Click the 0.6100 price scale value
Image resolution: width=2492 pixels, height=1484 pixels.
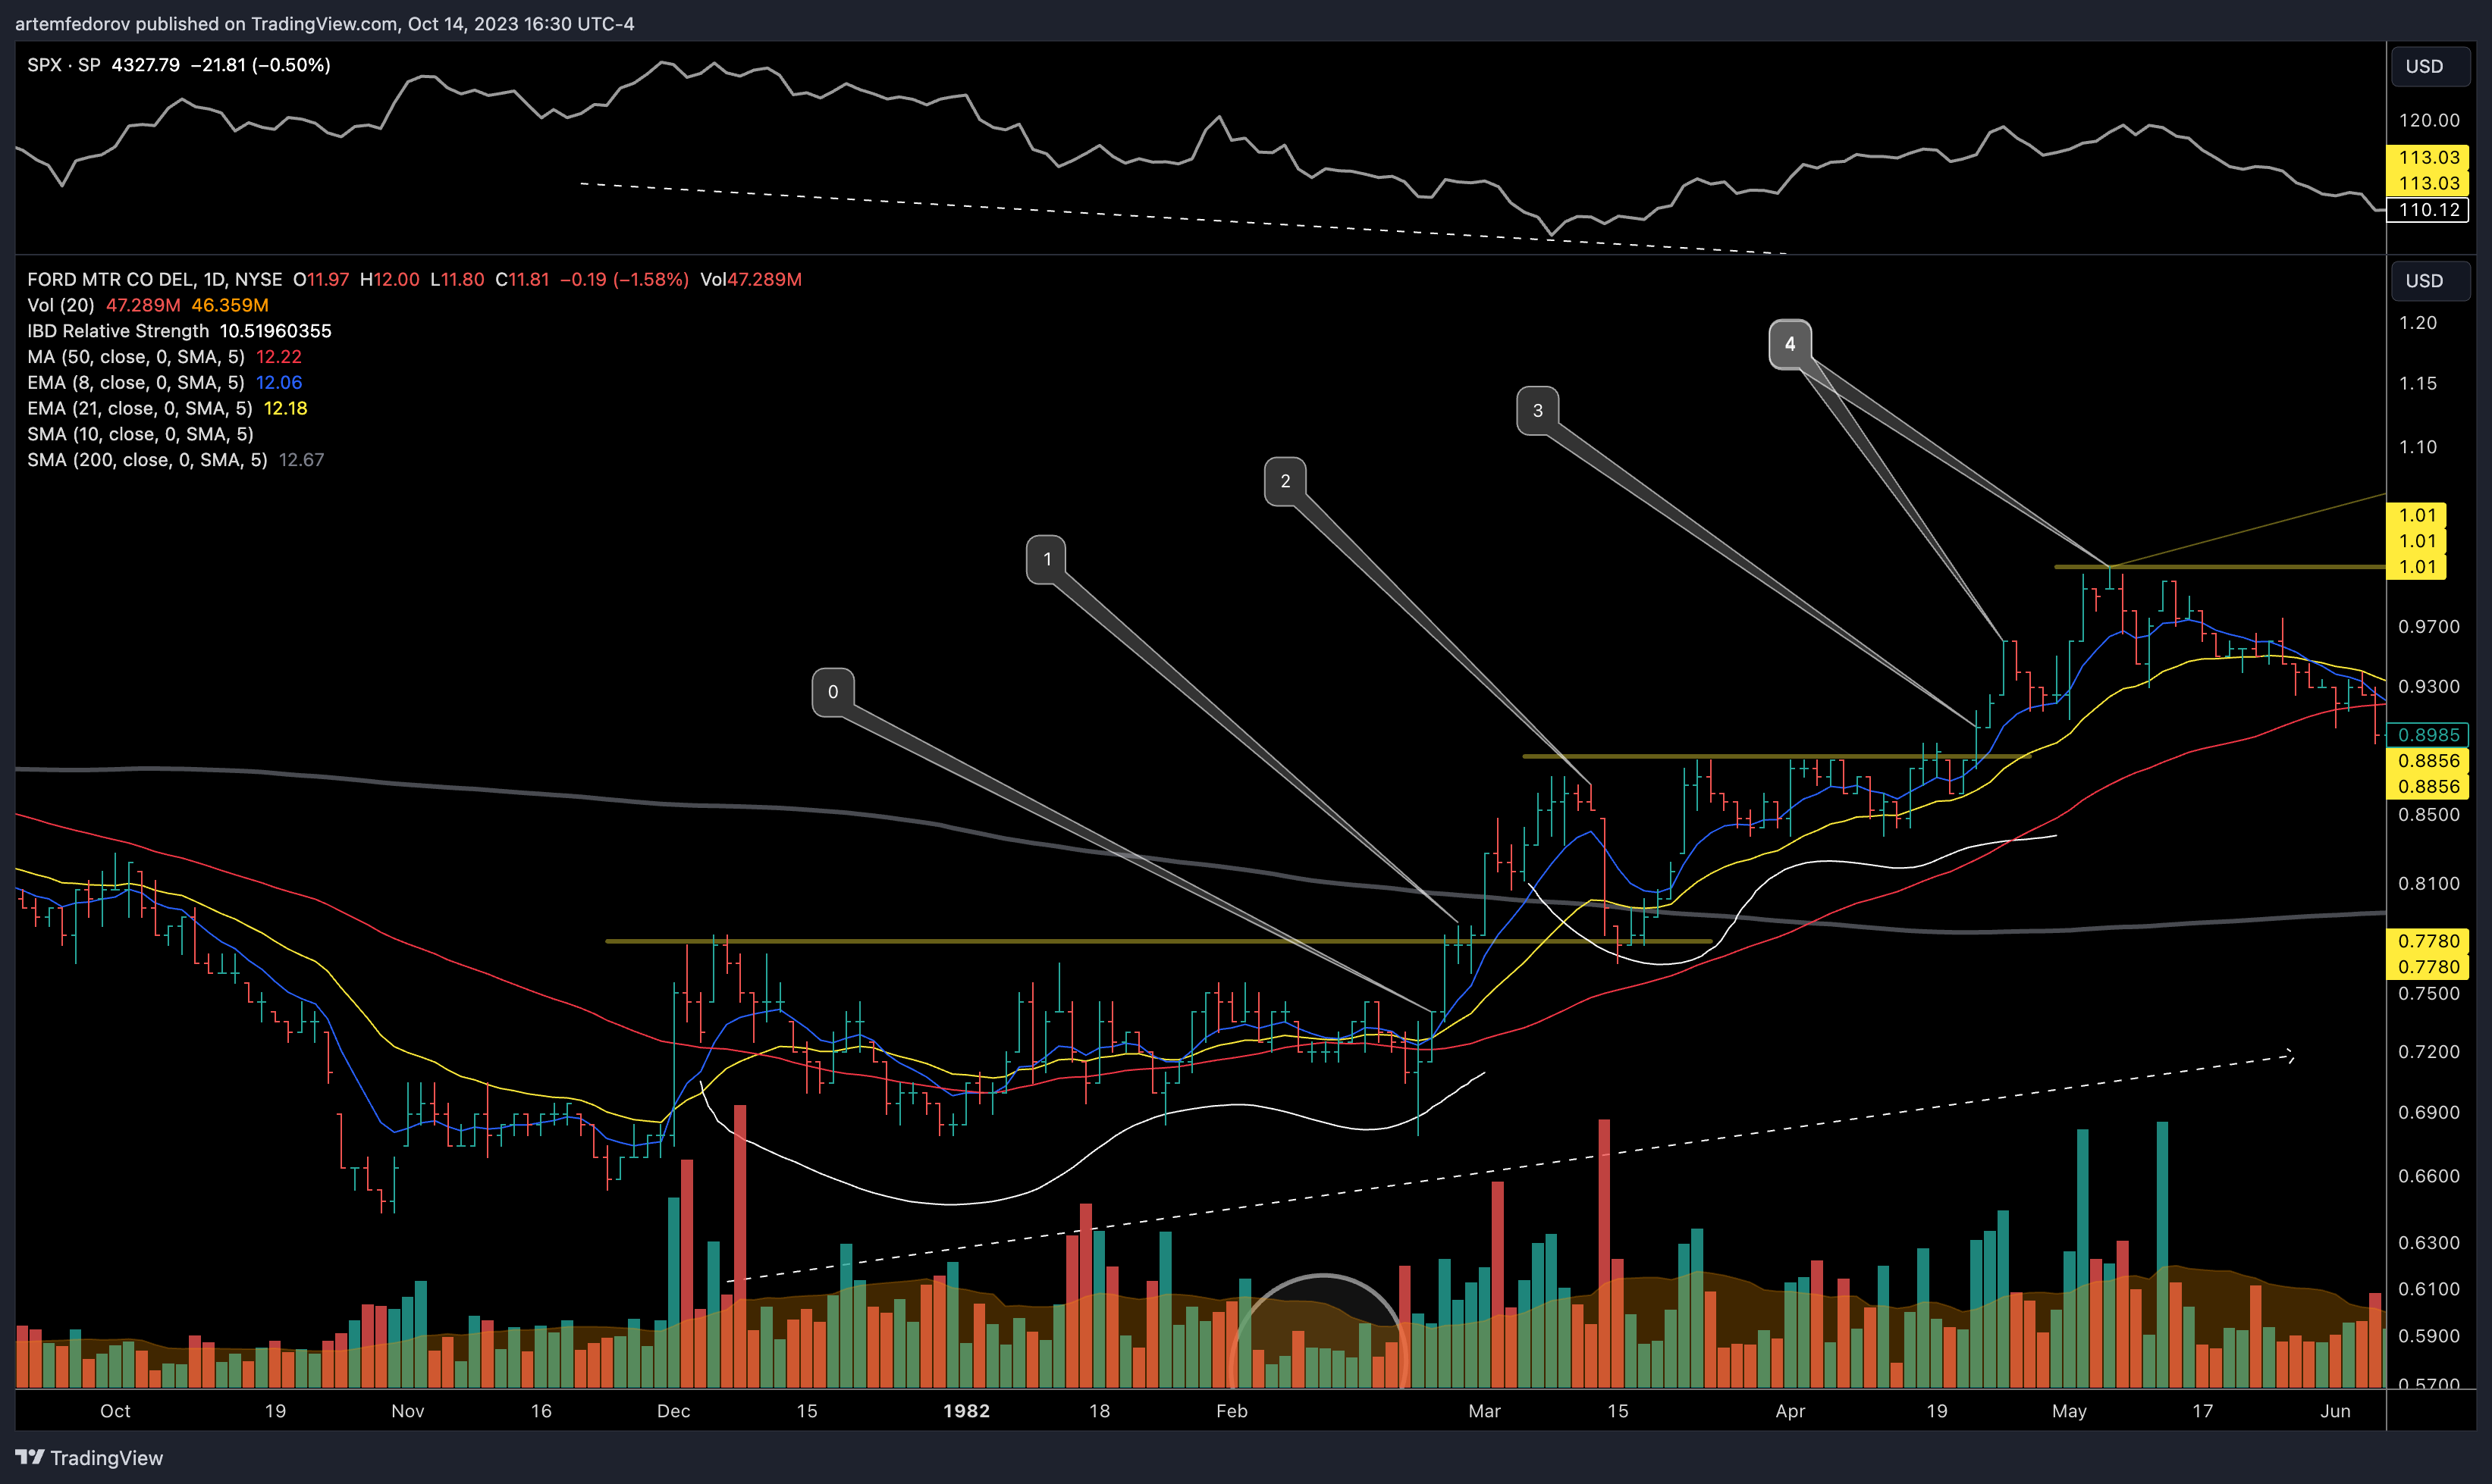(2429, 1289)
